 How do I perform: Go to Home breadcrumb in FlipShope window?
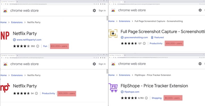pyautogui.click(x=111, y=75)
